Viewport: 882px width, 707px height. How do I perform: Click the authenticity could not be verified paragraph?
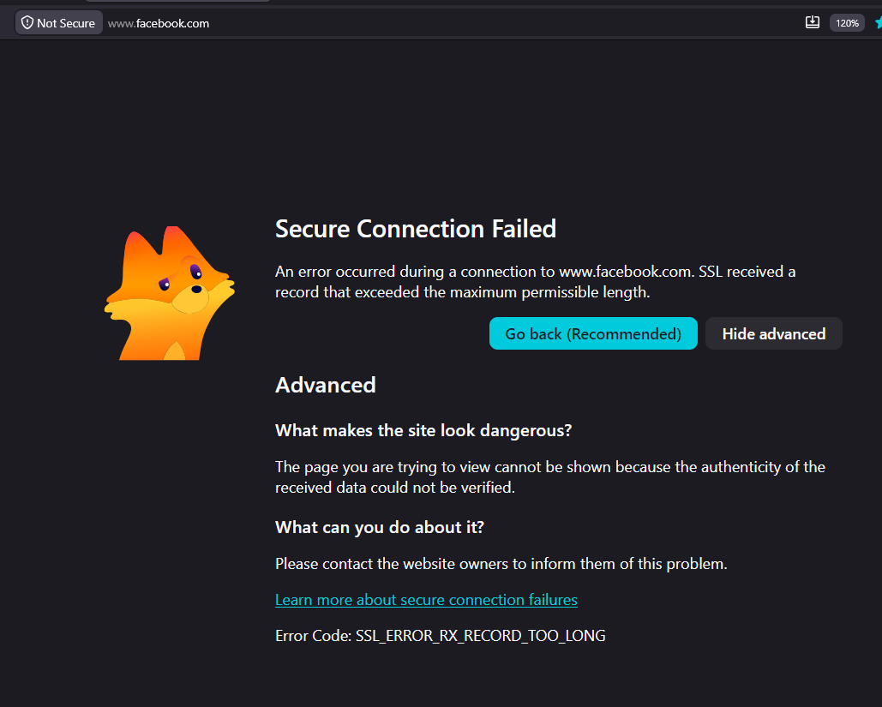(549, 477)
